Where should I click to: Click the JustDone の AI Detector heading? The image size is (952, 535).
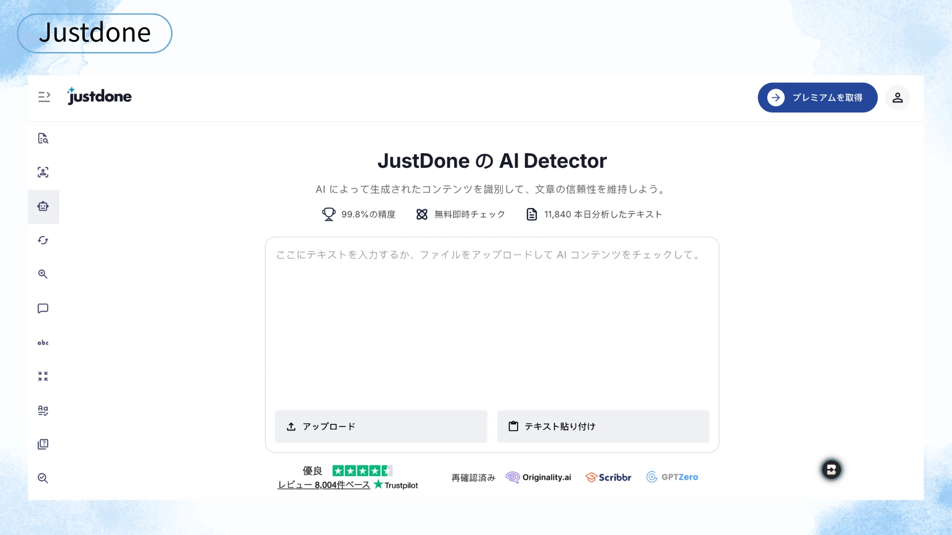(x=492, y=161)
